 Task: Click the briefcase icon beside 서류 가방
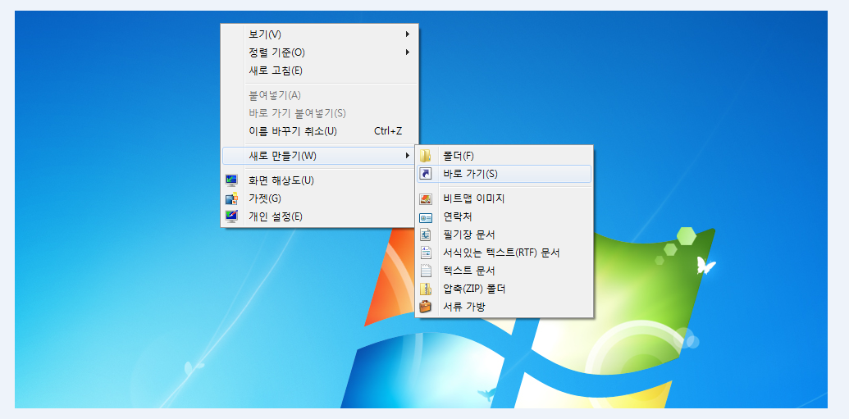pos(426,307)
